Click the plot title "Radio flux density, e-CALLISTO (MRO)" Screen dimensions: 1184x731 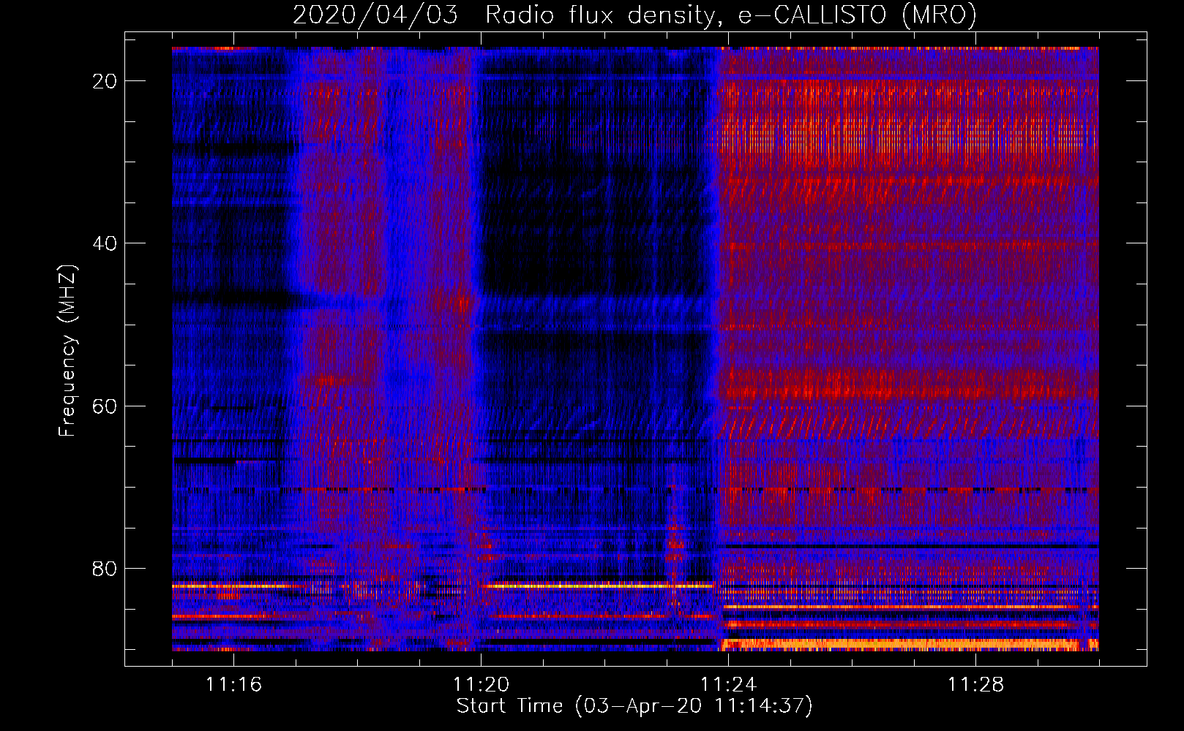(730, 15)
